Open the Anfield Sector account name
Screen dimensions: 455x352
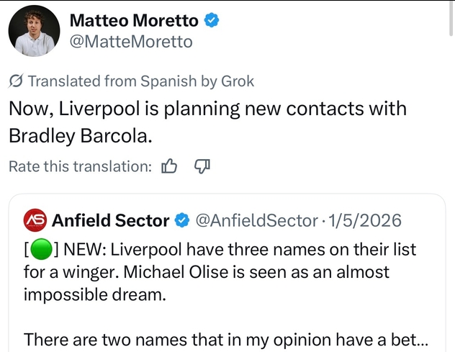pyautogui.click(x=111, y=220)
